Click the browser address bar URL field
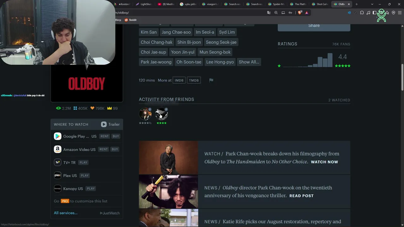This screenshot has height=227, width=404. 189,13
